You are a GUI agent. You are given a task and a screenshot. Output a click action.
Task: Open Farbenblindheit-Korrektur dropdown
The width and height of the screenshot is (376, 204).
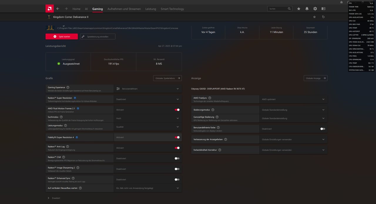click(x=293, y=150)
